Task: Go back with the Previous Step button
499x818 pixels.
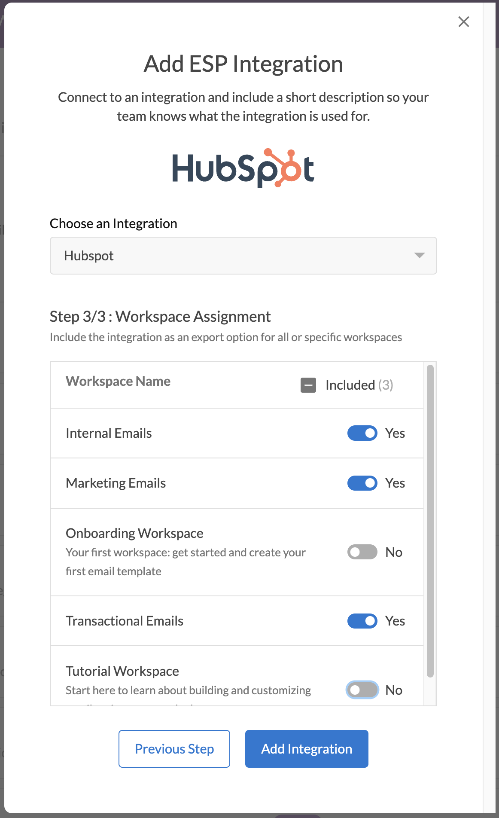Action: point(174,749)
